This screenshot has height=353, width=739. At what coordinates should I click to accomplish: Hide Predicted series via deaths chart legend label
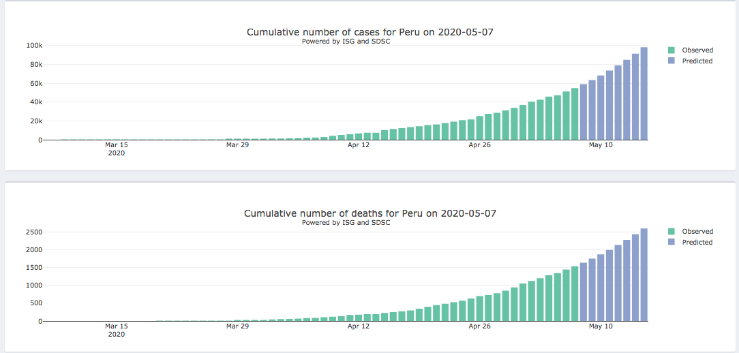[x=697, y=243]
